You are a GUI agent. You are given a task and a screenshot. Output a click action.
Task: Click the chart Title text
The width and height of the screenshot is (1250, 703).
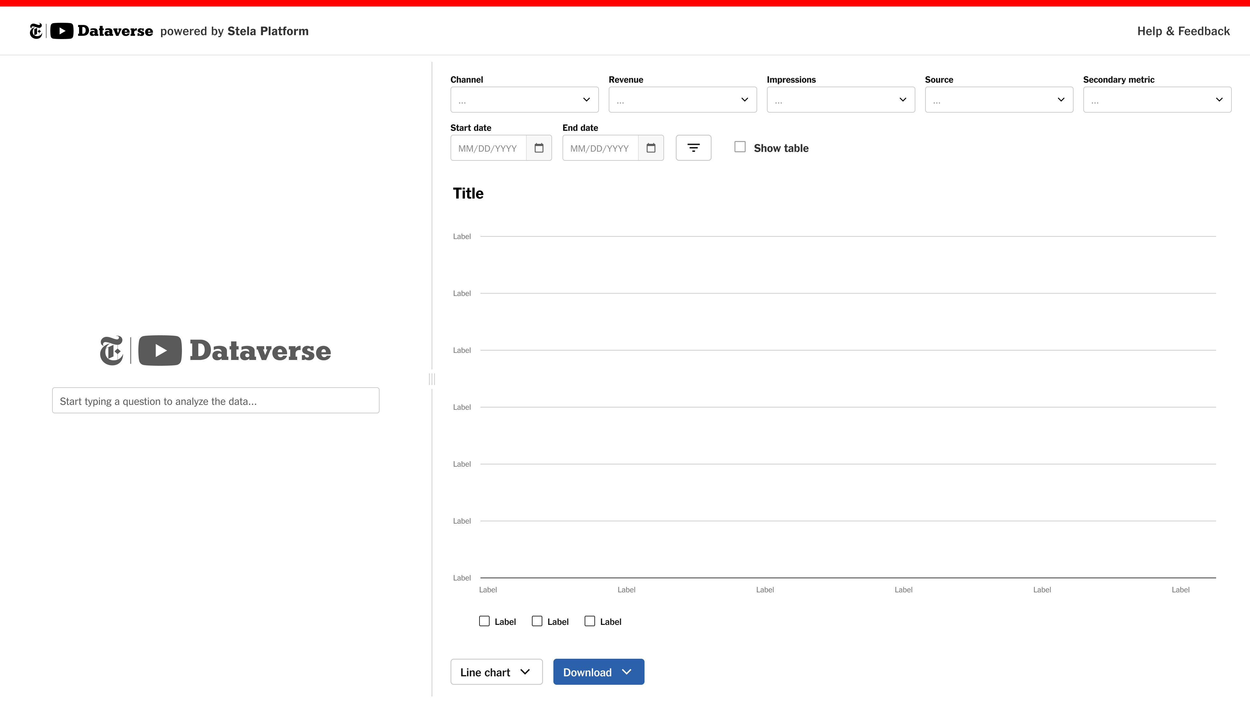[468, 193]
